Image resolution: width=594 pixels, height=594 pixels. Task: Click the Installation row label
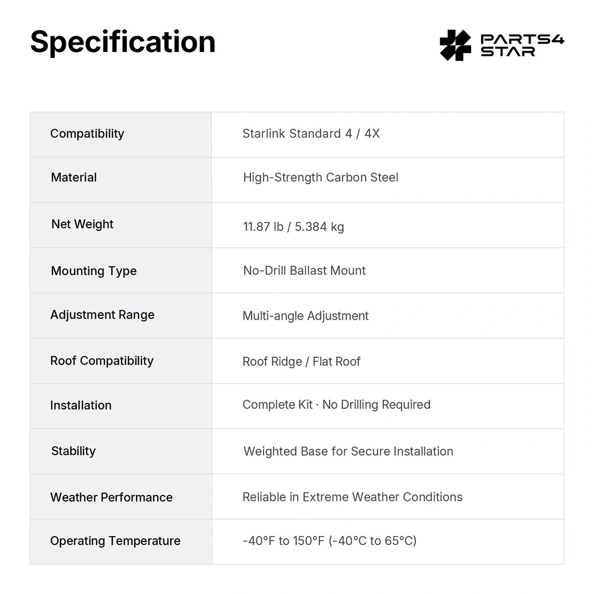click(x=81, y=405)
